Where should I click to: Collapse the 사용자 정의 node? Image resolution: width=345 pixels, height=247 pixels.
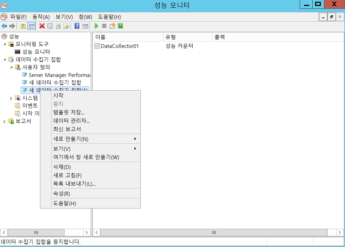pos(11,67)
